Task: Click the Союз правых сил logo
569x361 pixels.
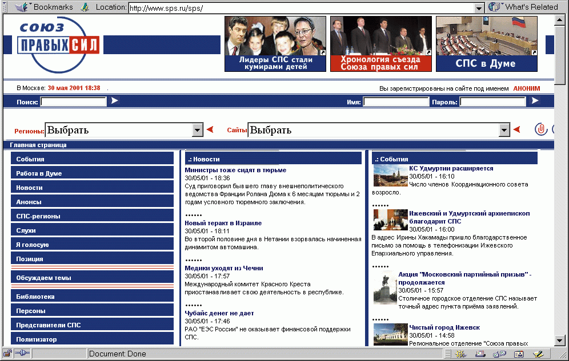Action: pos(57,44)
